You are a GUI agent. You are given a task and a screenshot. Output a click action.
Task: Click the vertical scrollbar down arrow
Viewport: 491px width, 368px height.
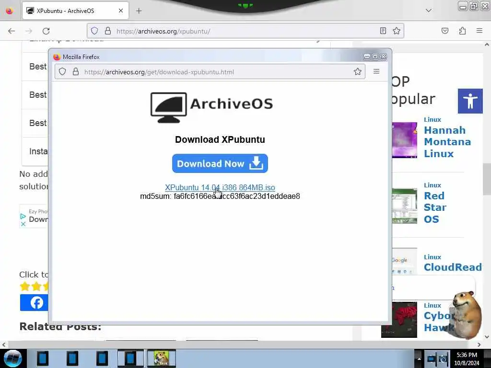[487, 337]
